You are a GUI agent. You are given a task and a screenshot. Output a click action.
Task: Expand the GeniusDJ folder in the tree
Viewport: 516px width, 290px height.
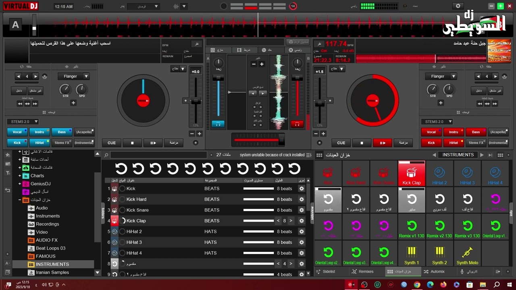[x=19, y=184]
